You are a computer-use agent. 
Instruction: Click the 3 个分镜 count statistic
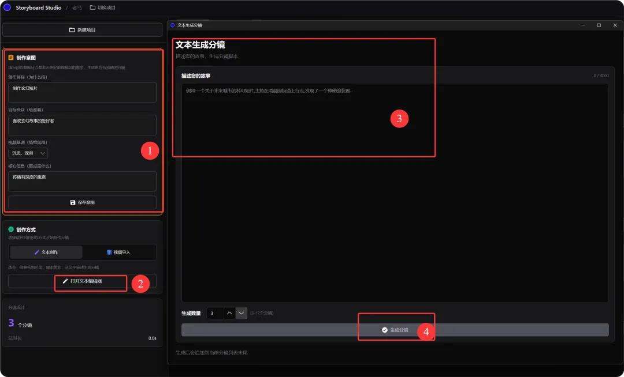tap(20, 323)
